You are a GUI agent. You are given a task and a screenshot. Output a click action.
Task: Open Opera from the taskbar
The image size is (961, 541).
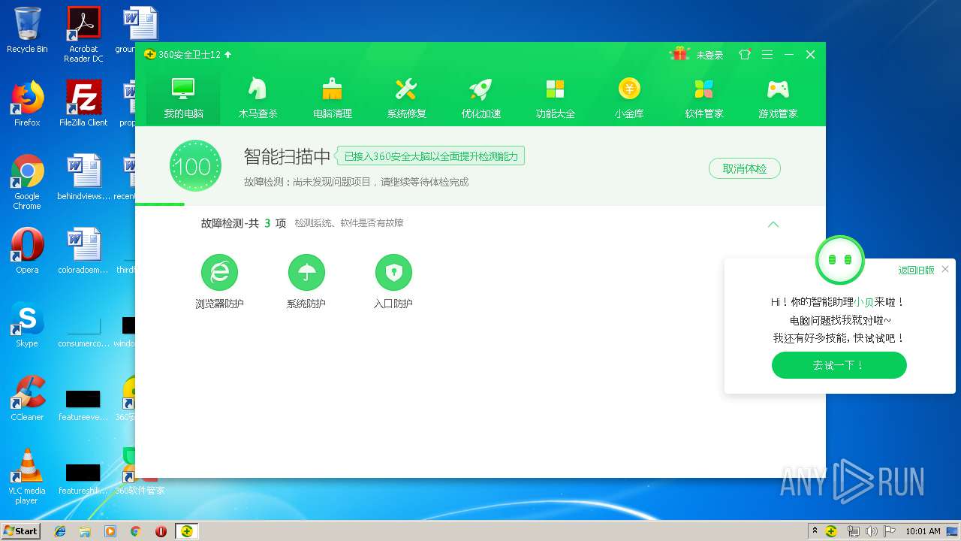161,531
